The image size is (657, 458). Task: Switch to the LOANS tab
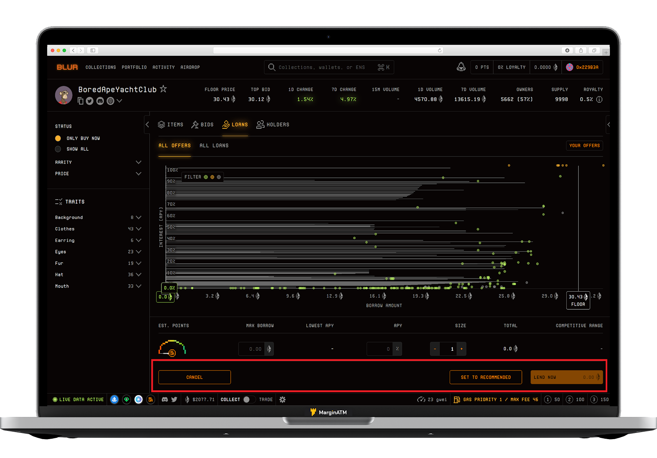pos(235,124)
